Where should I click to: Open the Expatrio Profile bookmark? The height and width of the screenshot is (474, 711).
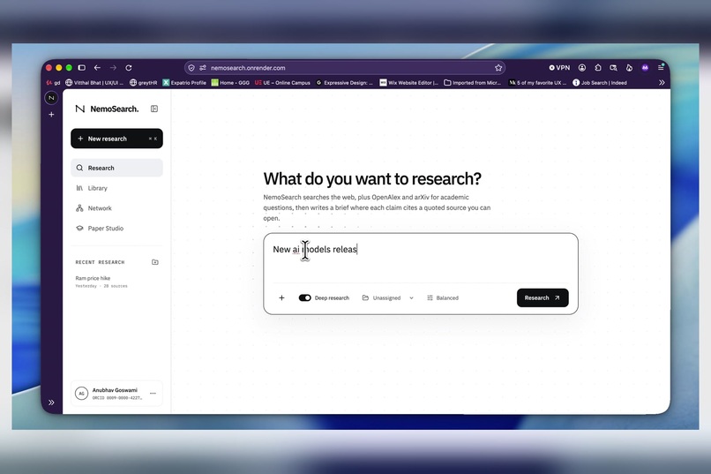pyautogui.click(x=184, y=83)
